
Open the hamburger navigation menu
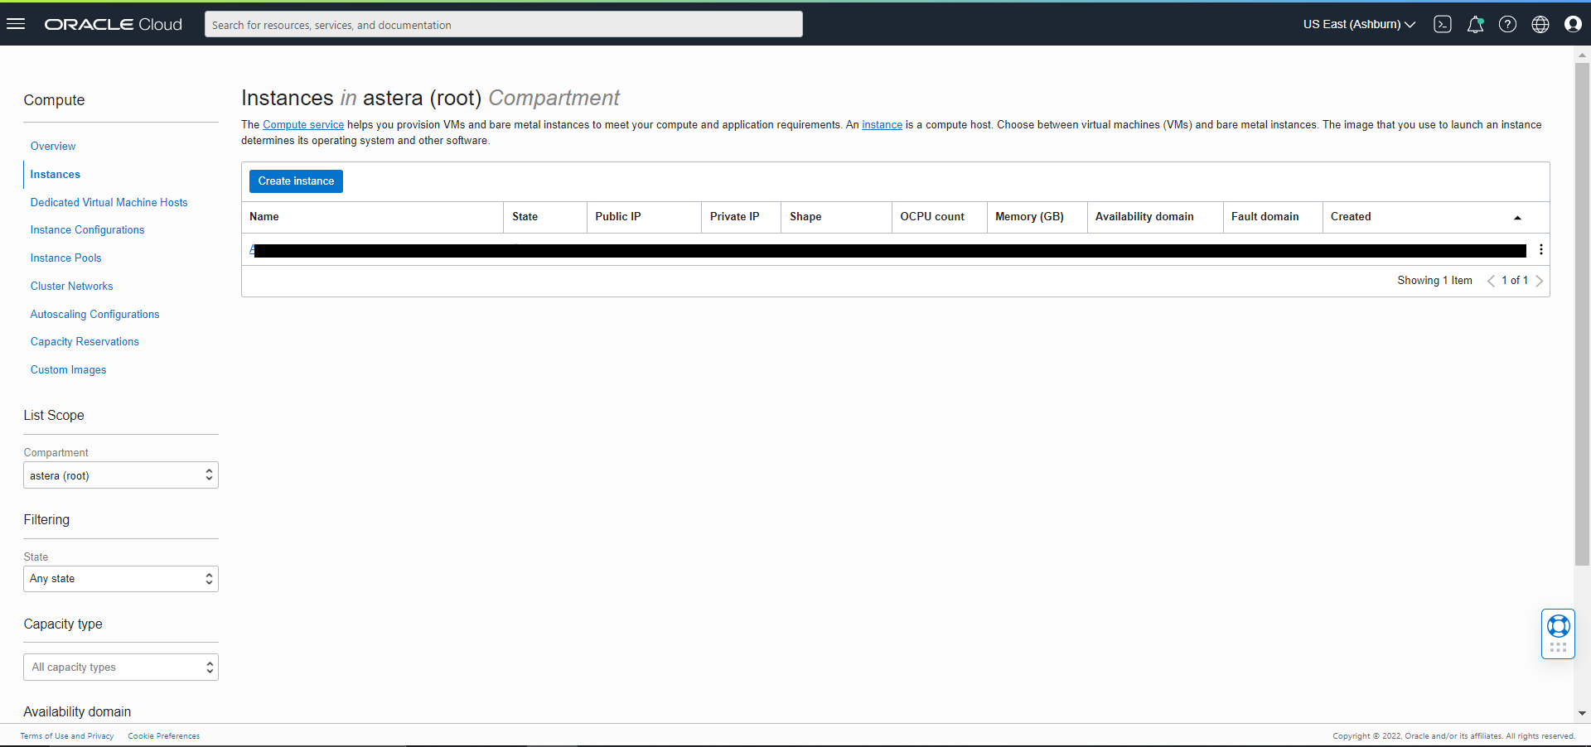coord(16,24)
